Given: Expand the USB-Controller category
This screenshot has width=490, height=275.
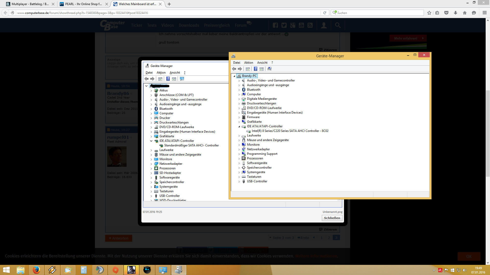Looking at the screenshot, I should coord(239,182).
